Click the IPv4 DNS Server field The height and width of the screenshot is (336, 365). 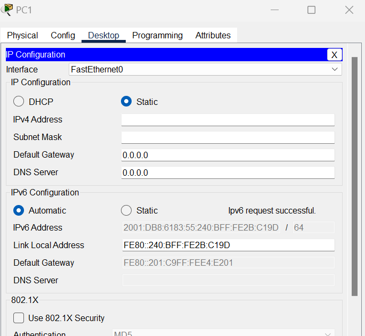click(x=228, y=173)
